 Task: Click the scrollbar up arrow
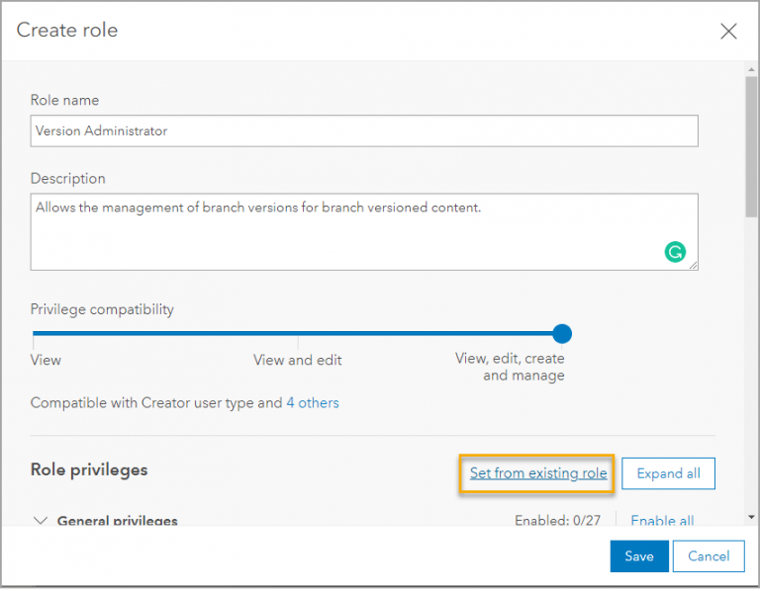tap(751, 69)
